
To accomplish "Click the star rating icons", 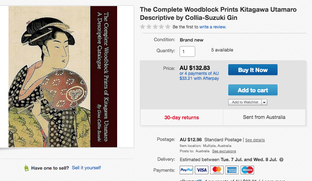I will pos(155,27).
